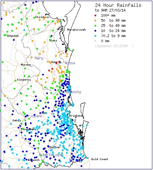Viewport: 153px width, 170px height.
Task: Click the Kalbar town label
Action: tap(55, 147)
